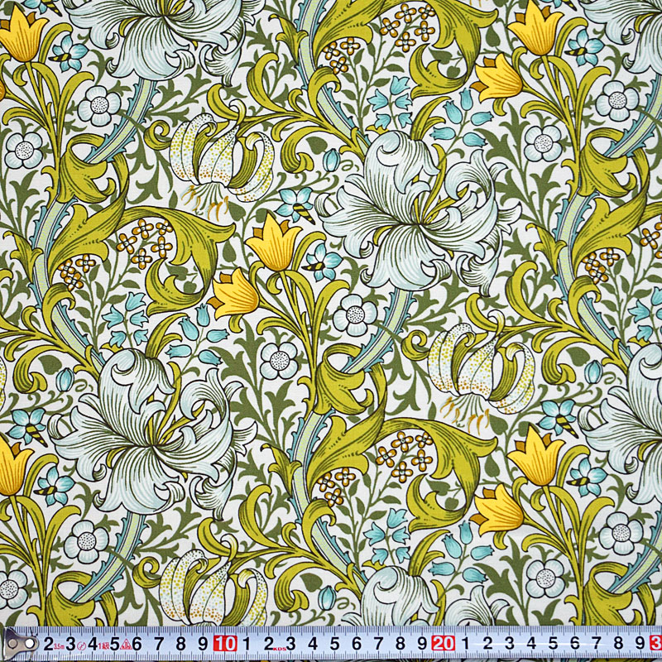Click the number 9 just before red 10
The height and width of the screenshot is (662, 662).
pyautogui.click(x=204, y=643)
